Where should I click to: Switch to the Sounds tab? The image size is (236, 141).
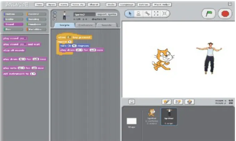[x=106, y=25]
